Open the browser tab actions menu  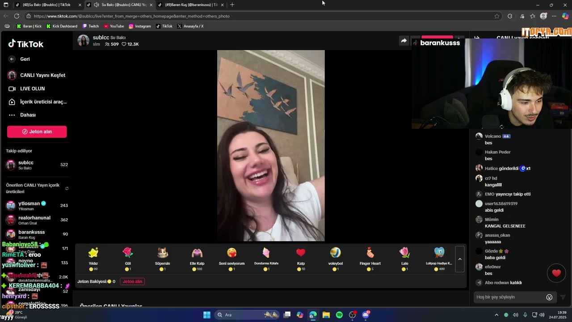pos(6,5)
